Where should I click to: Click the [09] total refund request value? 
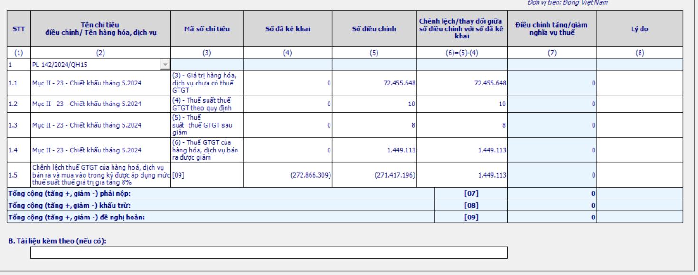pyautogui.click(x=552, y=217)
